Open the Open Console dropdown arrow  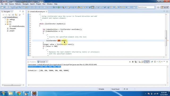(162, 62)
